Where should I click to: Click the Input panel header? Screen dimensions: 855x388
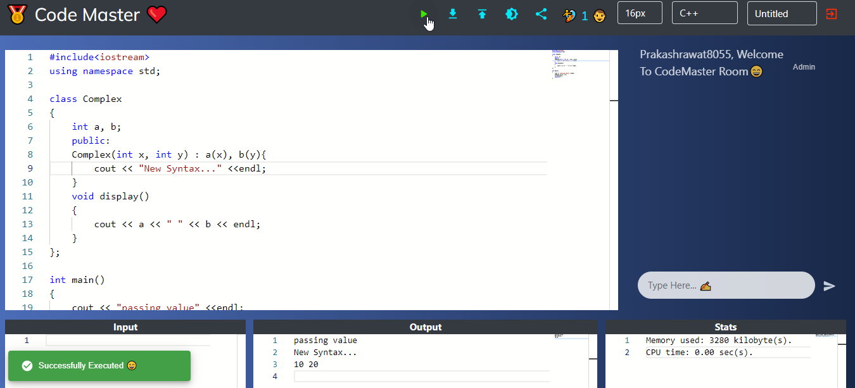pos(125,327)
